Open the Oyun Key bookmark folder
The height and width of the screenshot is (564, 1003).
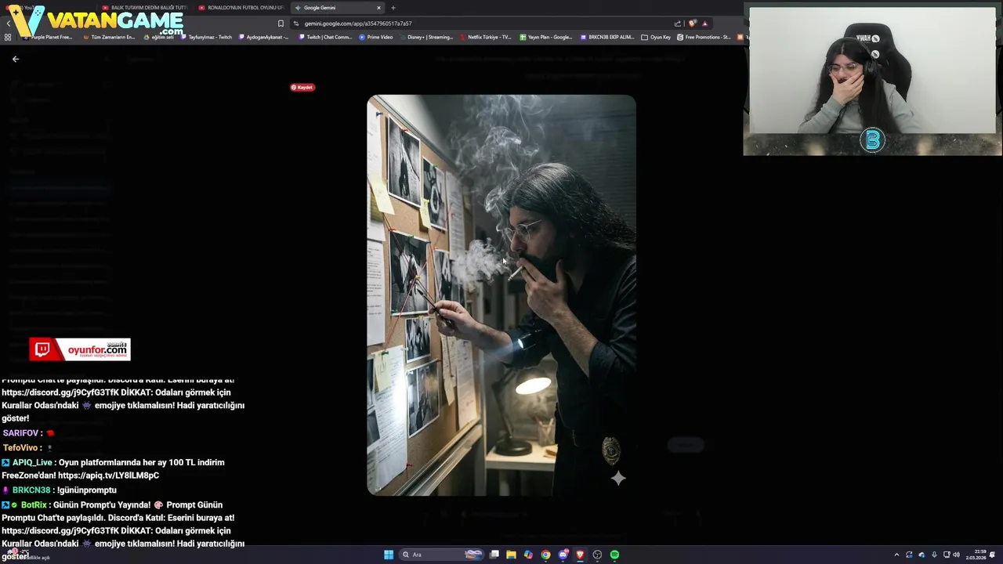pyautogui.click(x=656, y=37)
